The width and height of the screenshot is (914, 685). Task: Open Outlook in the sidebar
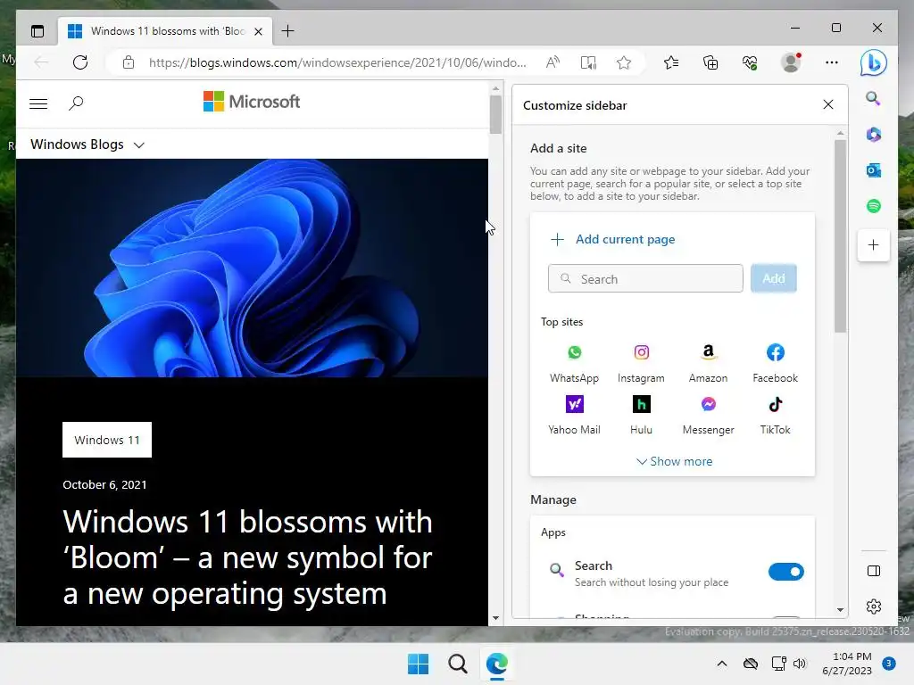point(873,170)
